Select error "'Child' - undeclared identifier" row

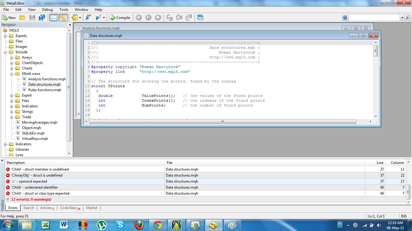tap(206, 187)
